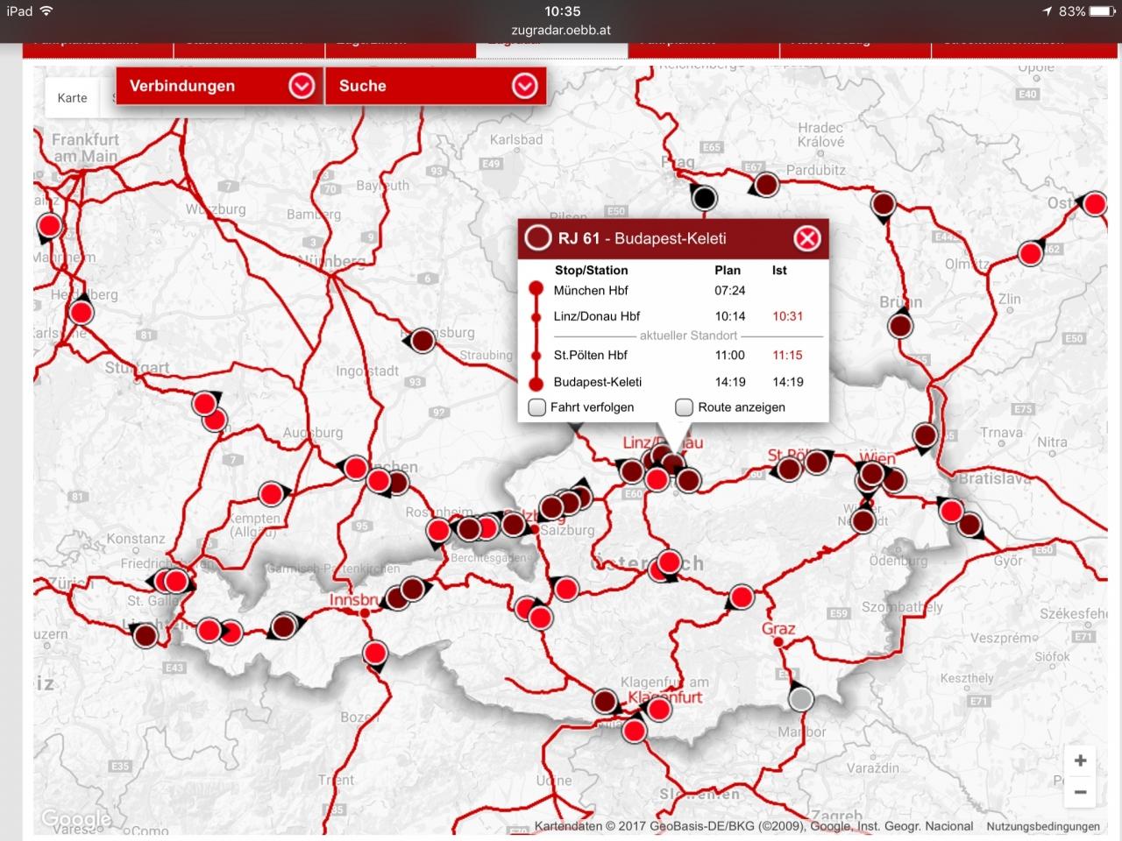Open the Nutzungsbedingungen link
This screenshot has width=1122, height=841.
[1043, 826]
